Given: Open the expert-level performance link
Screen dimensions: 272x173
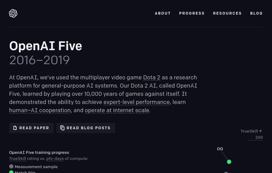Looking at the screenshot, I should coord(137,102).
